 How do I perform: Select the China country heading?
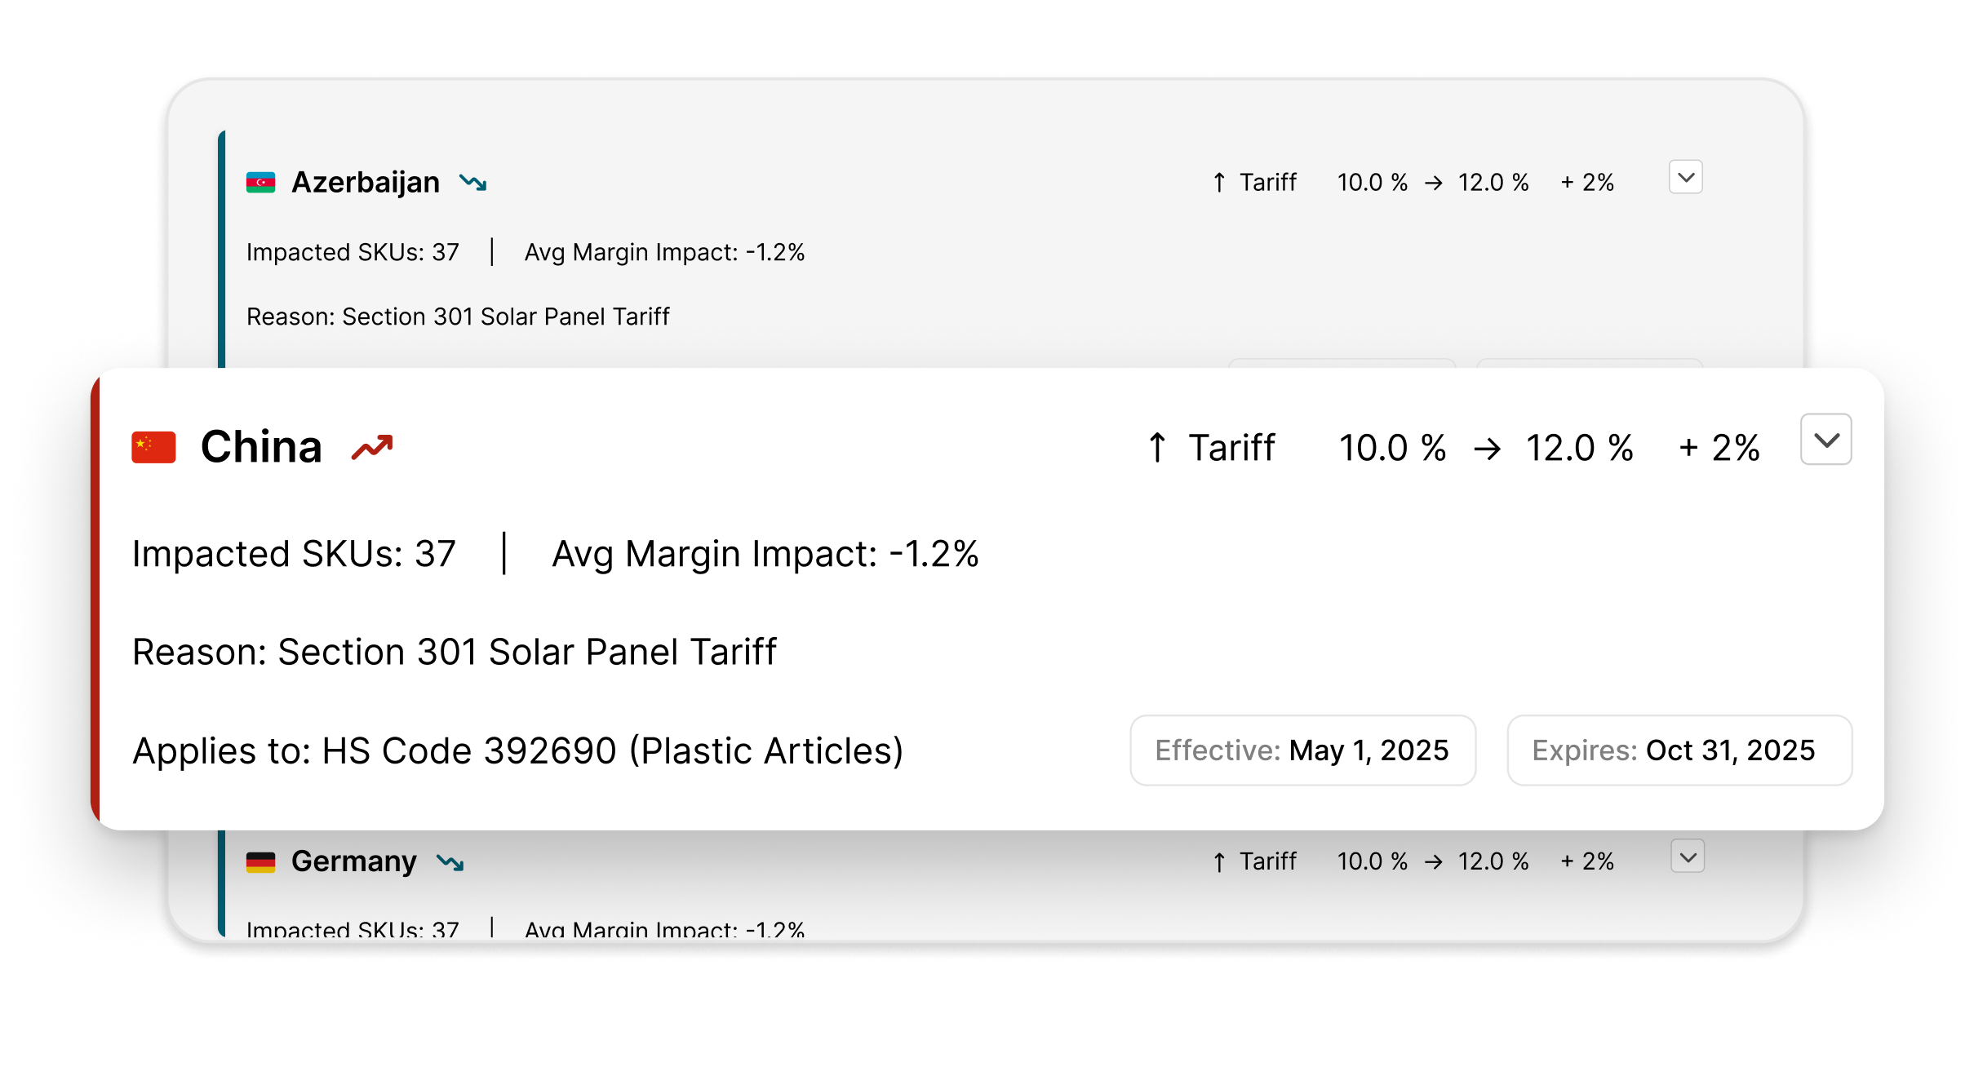coord(261,447)
